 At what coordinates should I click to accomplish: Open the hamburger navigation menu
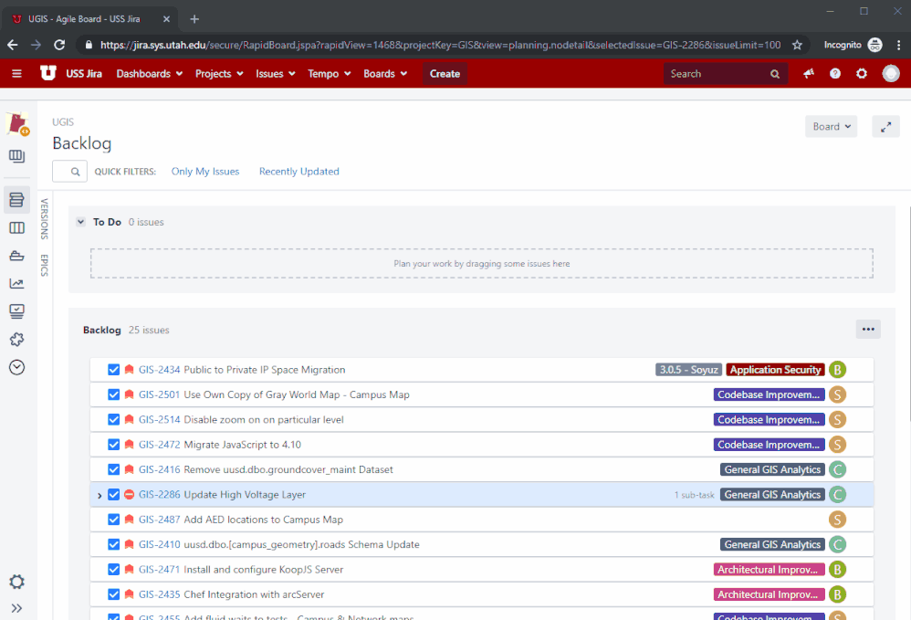point(16,74)
